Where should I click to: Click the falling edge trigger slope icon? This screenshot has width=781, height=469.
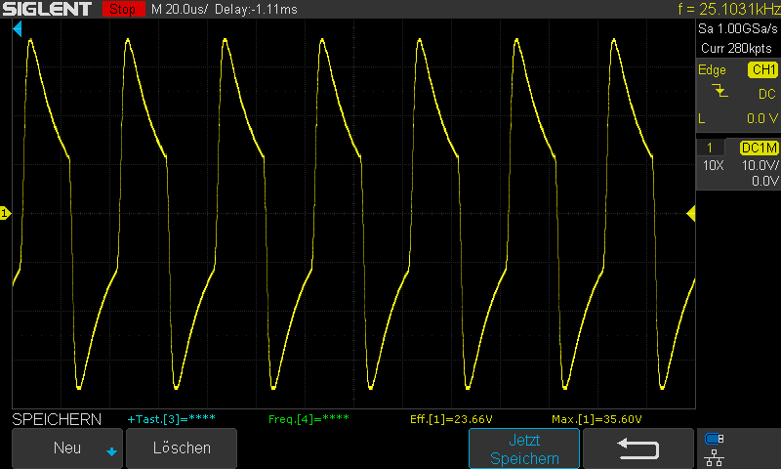[719, 91]
